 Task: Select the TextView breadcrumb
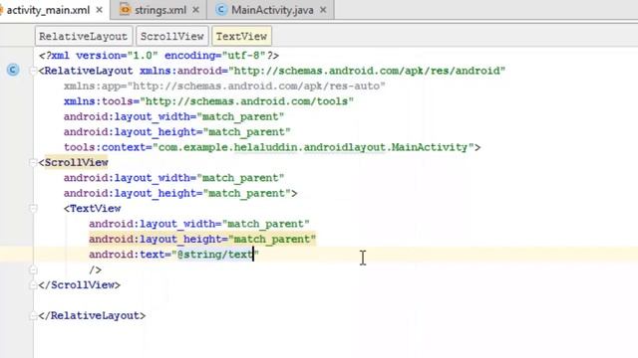click(x=241, y=37)
